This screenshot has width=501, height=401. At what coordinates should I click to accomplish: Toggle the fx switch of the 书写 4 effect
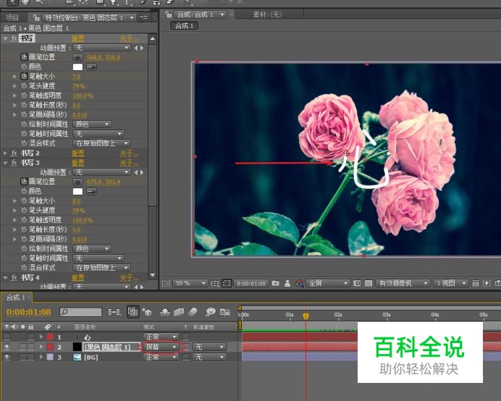click(x=14, y=278)
